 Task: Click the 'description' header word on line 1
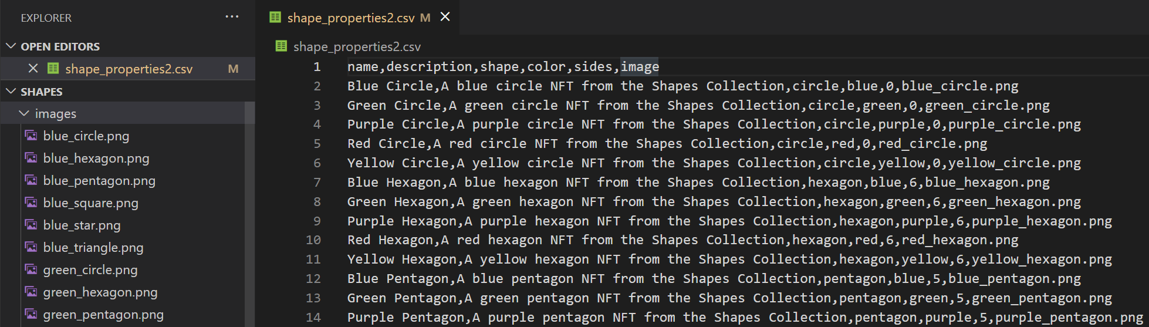429,67
